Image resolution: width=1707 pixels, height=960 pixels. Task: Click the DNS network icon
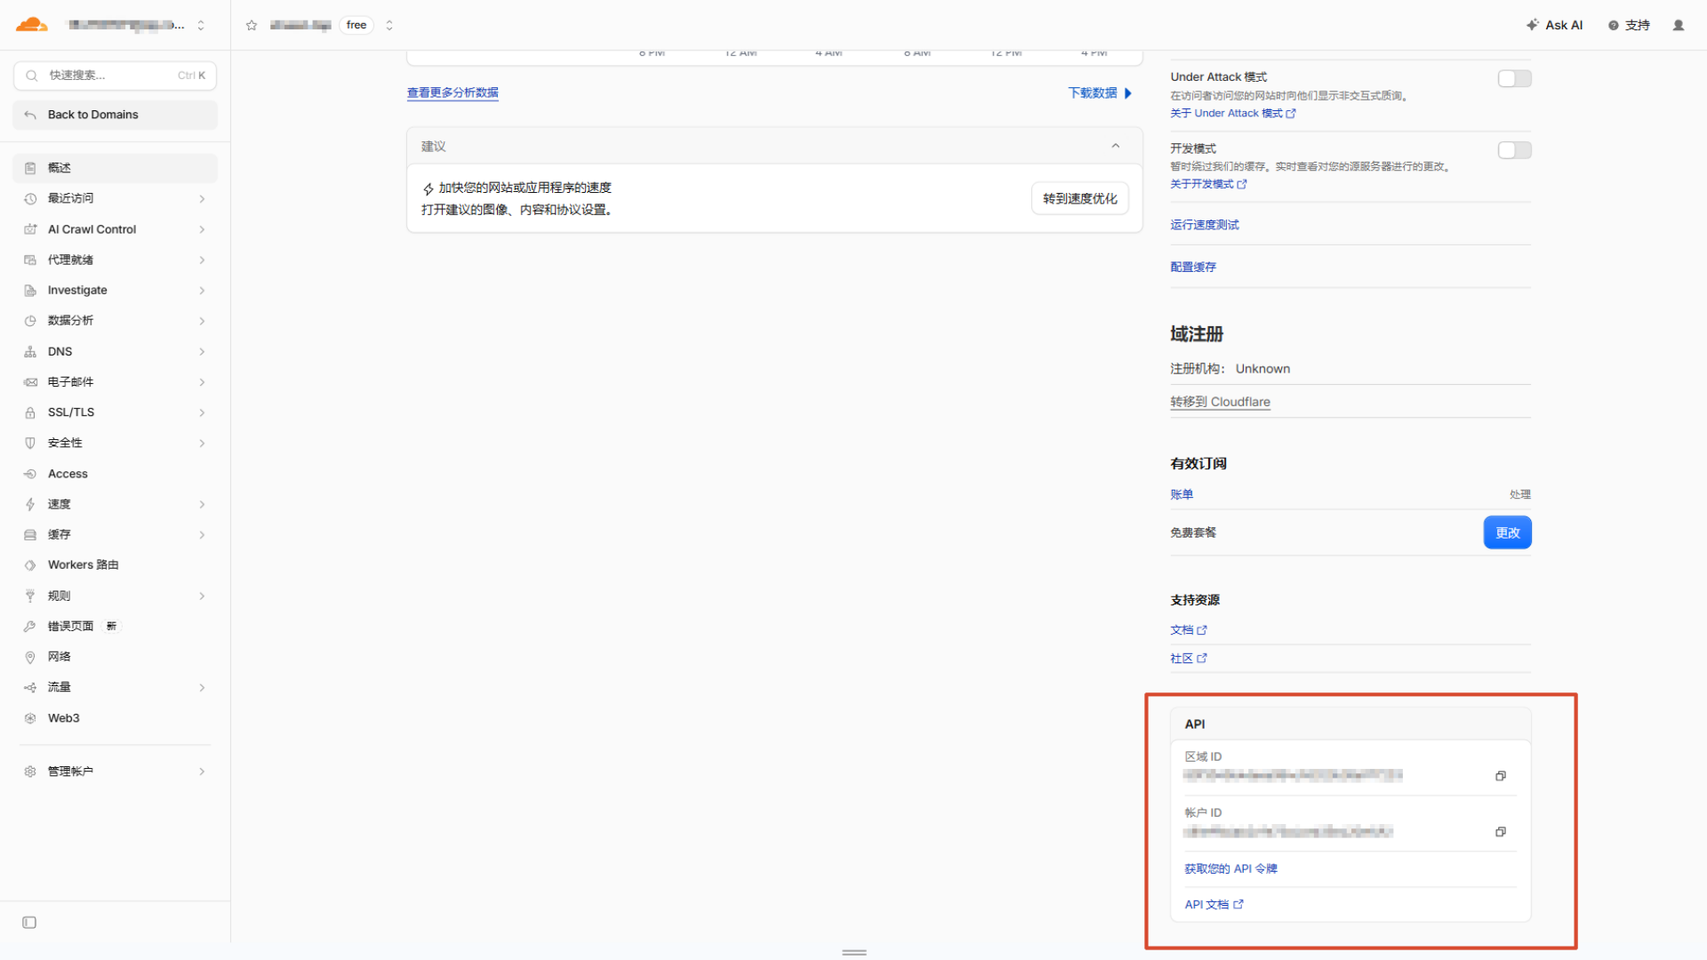[30, 352]
